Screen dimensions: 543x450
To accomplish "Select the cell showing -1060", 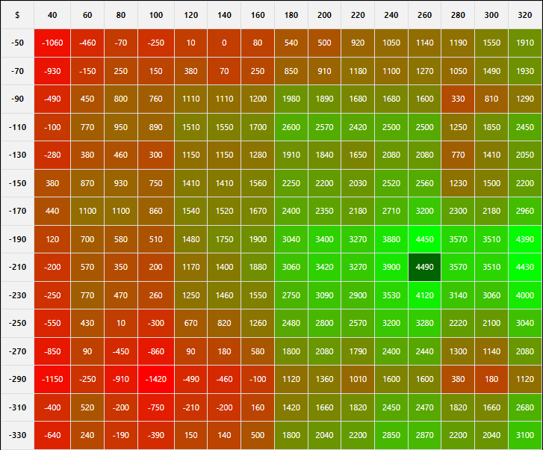I will (x=52, y=43).
